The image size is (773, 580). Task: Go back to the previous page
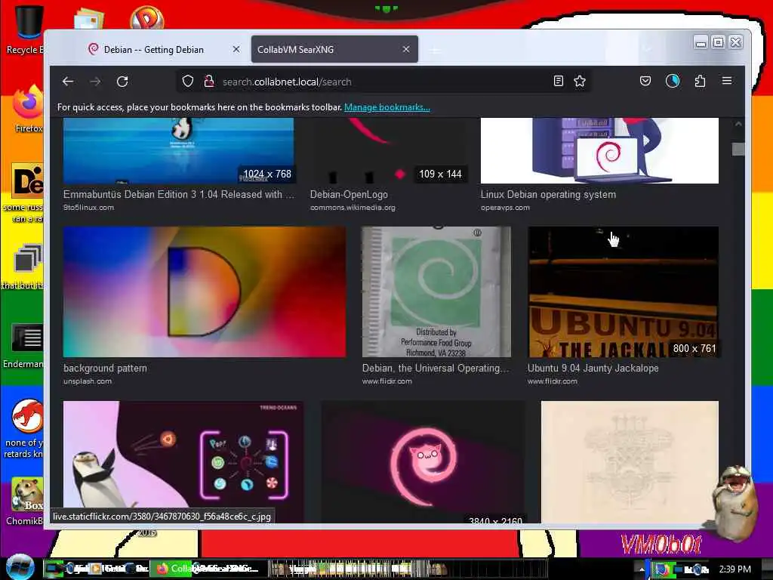[68, 82]
